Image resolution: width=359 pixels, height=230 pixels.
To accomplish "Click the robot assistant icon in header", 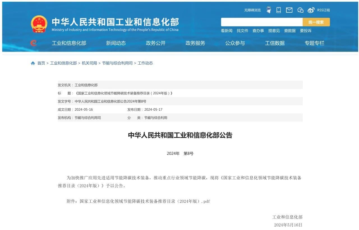I will 269,10.
